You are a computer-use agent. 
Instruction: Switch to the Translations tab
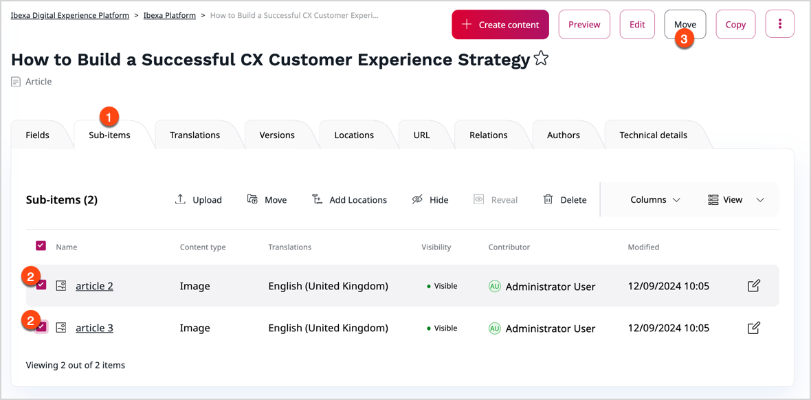click(x=195, y=135)
